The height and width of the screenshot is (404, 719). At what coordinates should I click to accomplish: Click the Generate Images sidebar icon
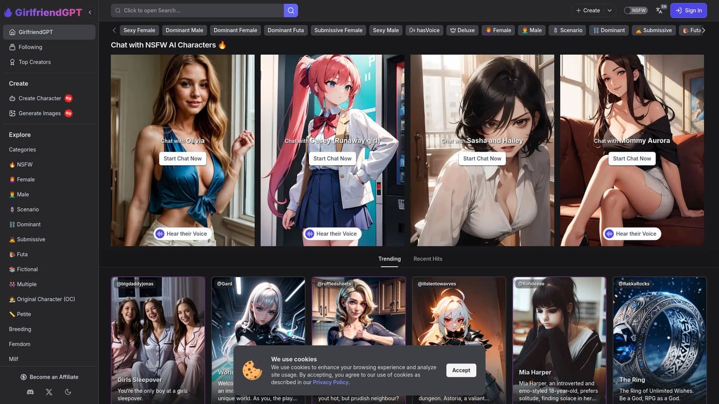click(x=13, y=113)
